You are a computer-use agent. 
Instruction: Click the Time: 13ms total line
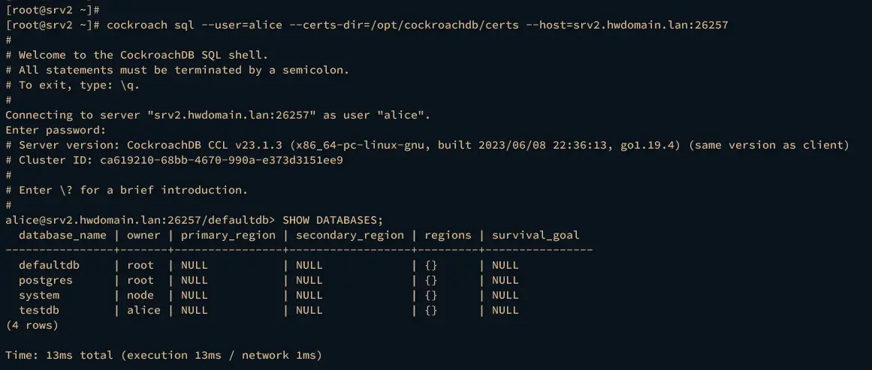tap(164, 355)
